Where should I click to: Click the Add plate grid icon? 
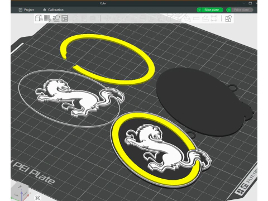(x=47, y=18)
